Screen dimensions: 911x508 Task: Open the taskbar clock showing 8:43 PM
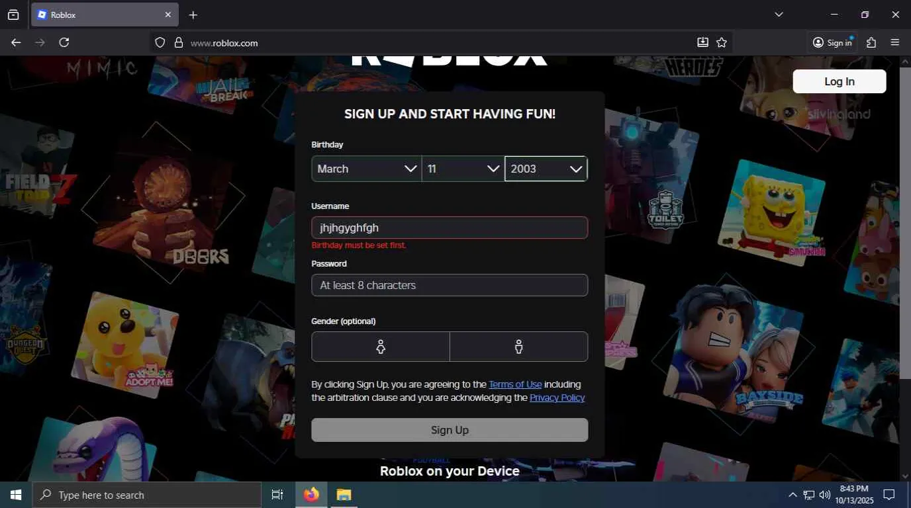[853, 495]
